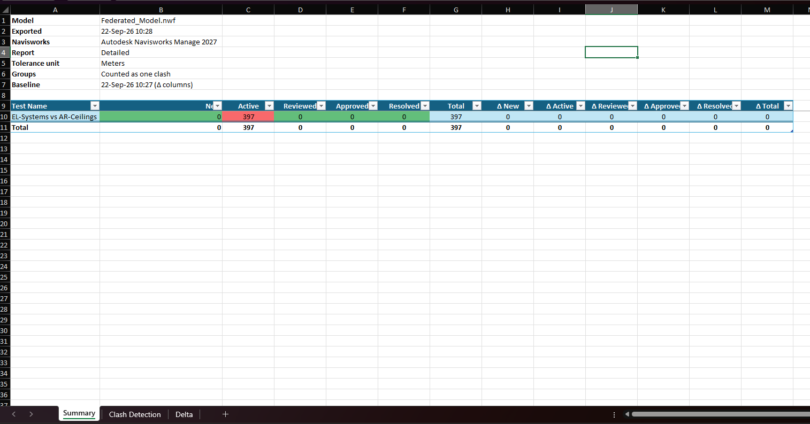Image resolution: width=810 pixels, height=424 pixels.
Task: Select column A header
Action: 55,10
